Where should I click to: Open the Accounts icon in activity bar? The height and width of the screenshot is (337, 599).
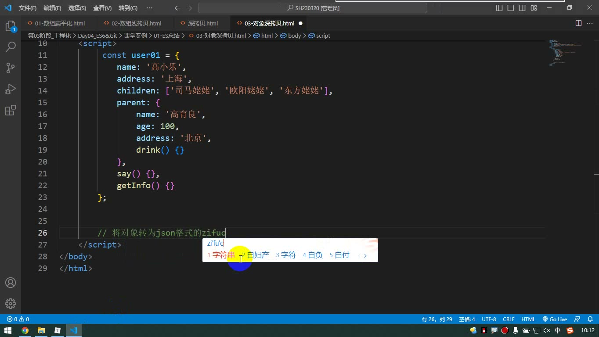11,283
